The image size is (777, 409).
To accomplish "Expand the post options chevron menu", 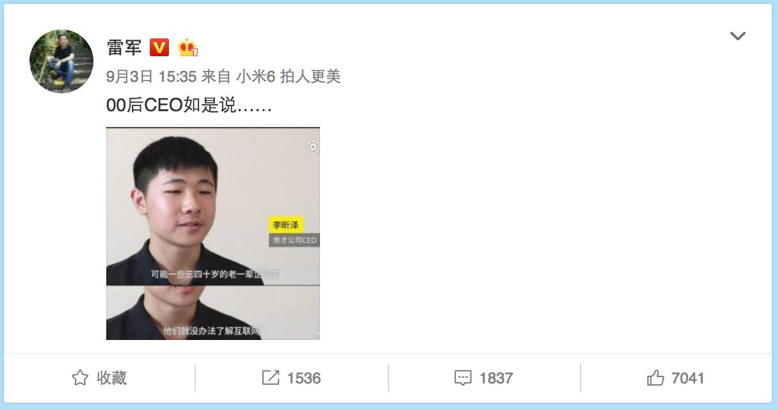I will [738, 36].
